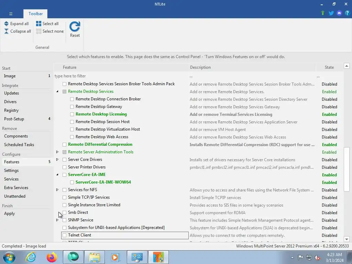
Task: Open the Action Center flag icon
Action: point(300,257)
